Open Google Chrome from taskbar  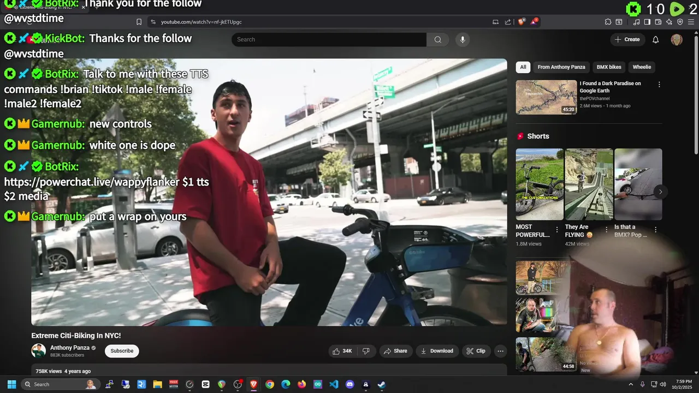coord(270,384)
